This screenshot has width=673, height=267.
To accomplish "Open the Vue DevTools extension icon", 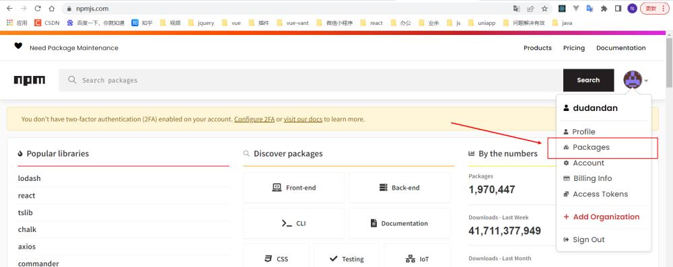I will tap(576, 8).
